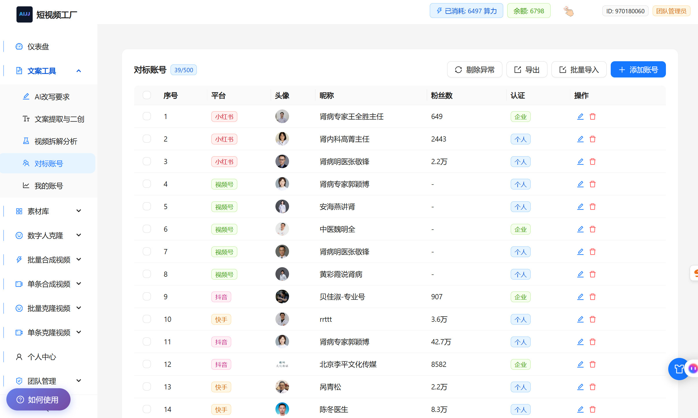Click 北京李平文化传媒 avatar thumbnail
Image resolution: width=698 pixels, height=418 pixels.
coord(282,364)
